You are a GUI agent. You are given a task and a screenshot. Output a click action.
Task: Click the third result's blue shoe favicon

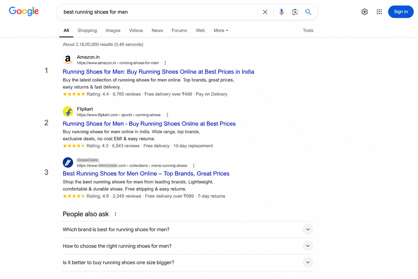pos(68,162)
